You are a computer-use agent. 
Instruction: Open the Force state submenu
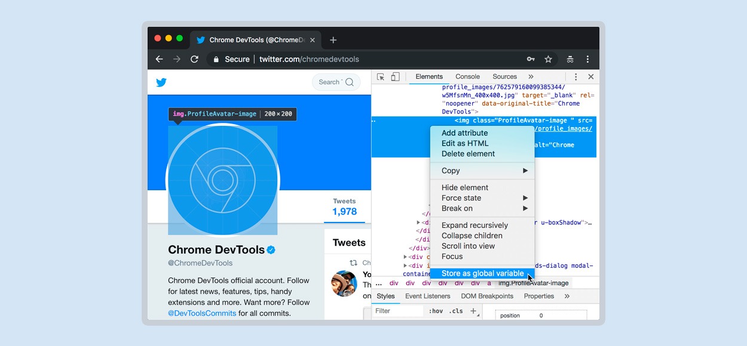(482, 198)
